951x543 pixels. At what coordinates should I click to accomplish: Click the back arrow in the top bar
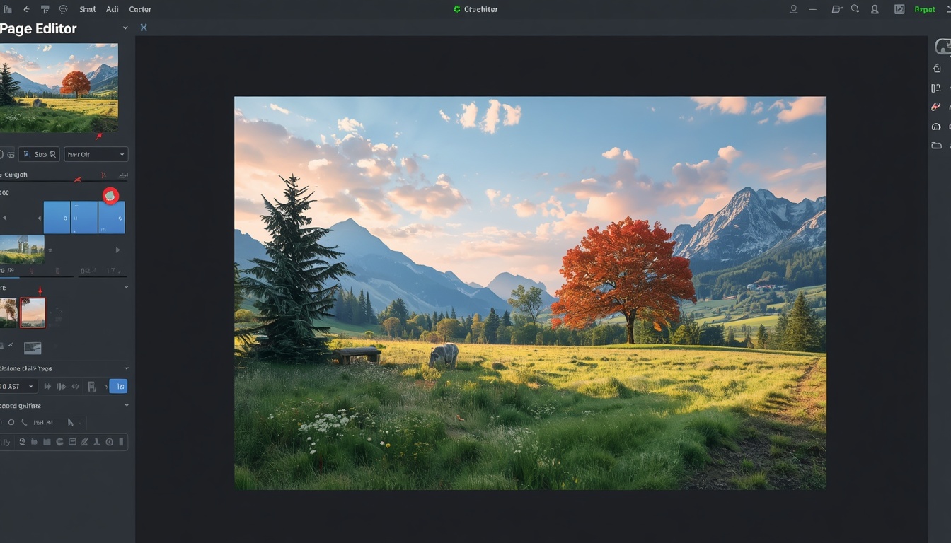click(26, 9)
